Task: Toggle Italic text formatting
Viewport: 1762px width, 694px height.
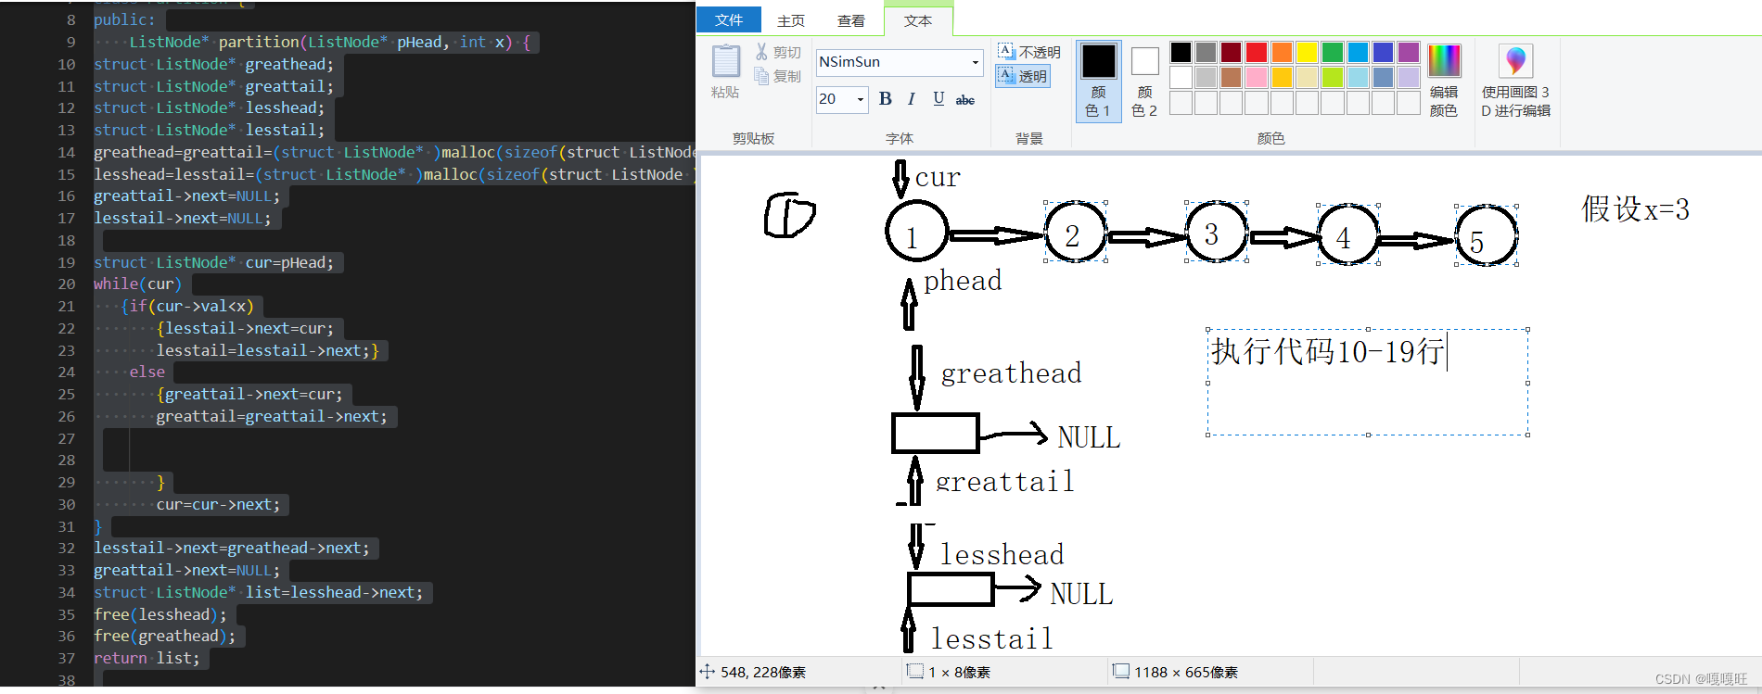Action: click(x=912, y=99)
